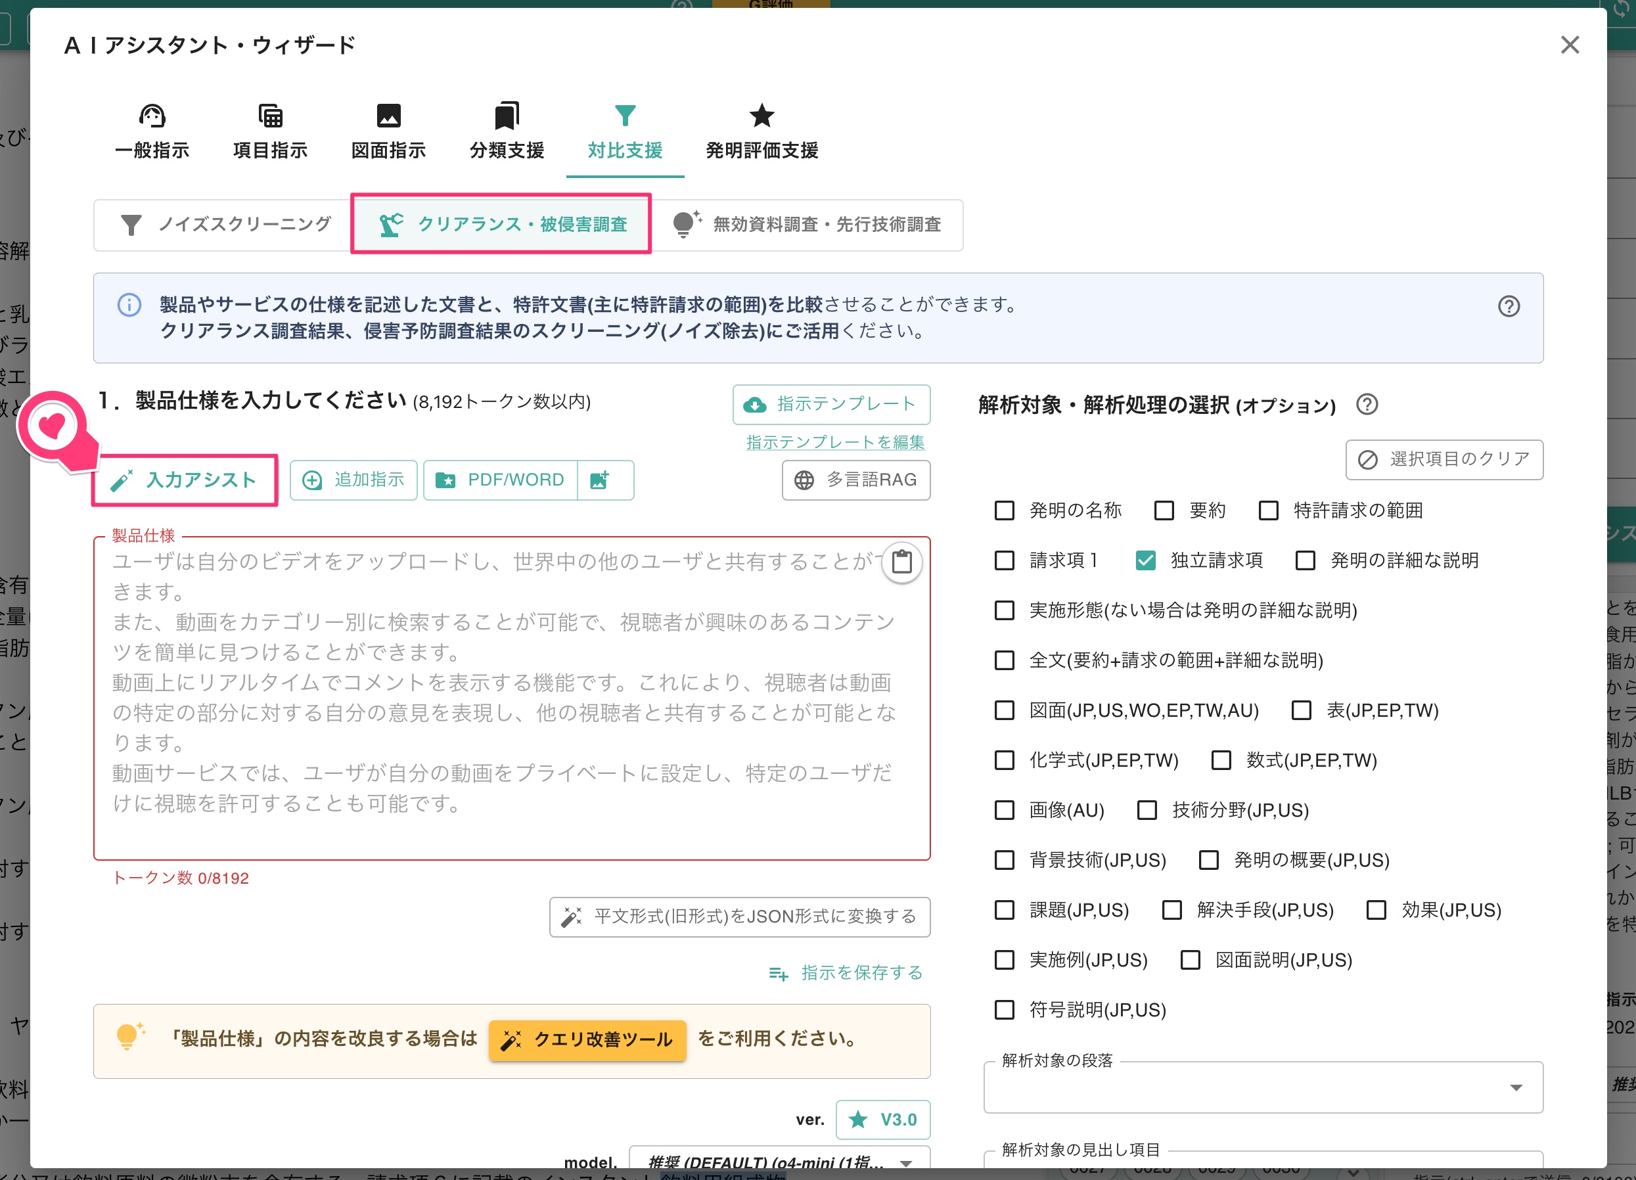Check the 発明の詳細な説明 checkbox
This screenshot has height=1180, width=1636.
coord(1305,560)
